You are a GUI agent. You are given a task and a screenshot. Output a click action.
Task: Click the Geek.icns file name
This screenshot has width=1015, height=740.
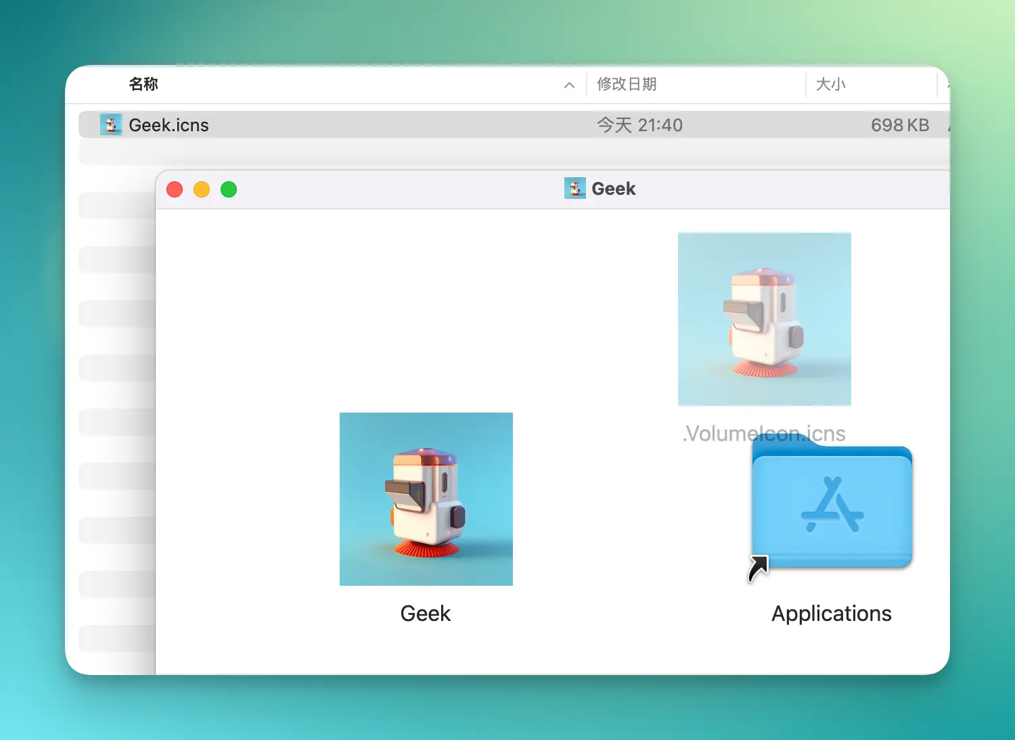pos(168,125)
